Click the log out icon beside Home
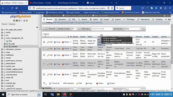Viewport: 173px width, 97px height. coord(17,20)
